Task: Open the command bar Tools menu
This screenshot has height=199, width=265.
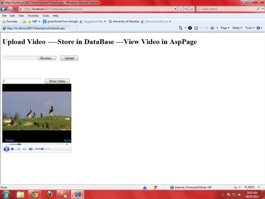Action: (x=250, y=28)
